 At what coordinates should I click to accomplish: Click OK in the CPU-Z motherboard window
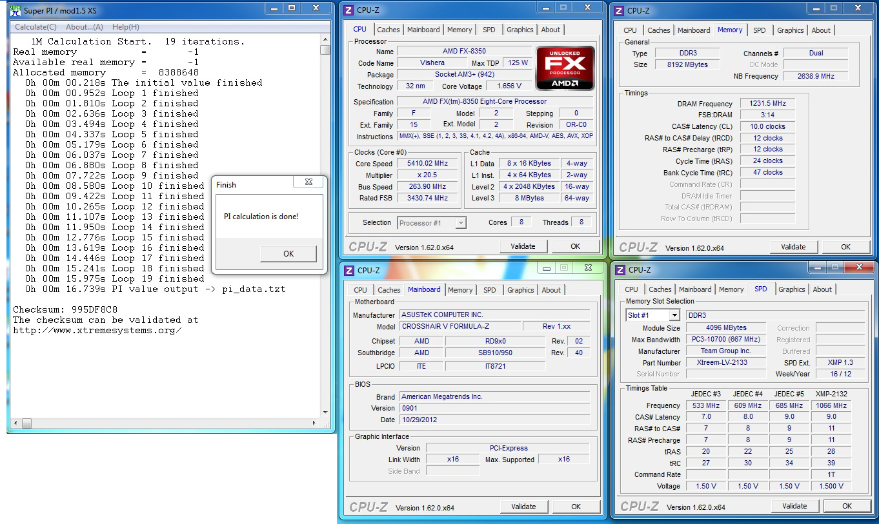pyautogui.click(x=576, y=507)
